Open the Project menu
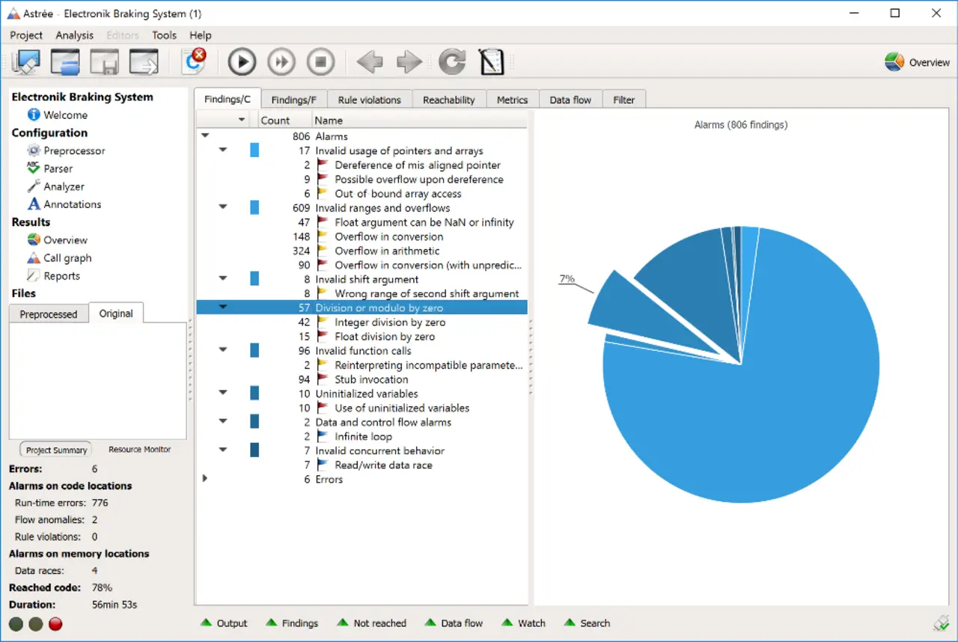Screen dimensions: 958x642 click(26, 35)
